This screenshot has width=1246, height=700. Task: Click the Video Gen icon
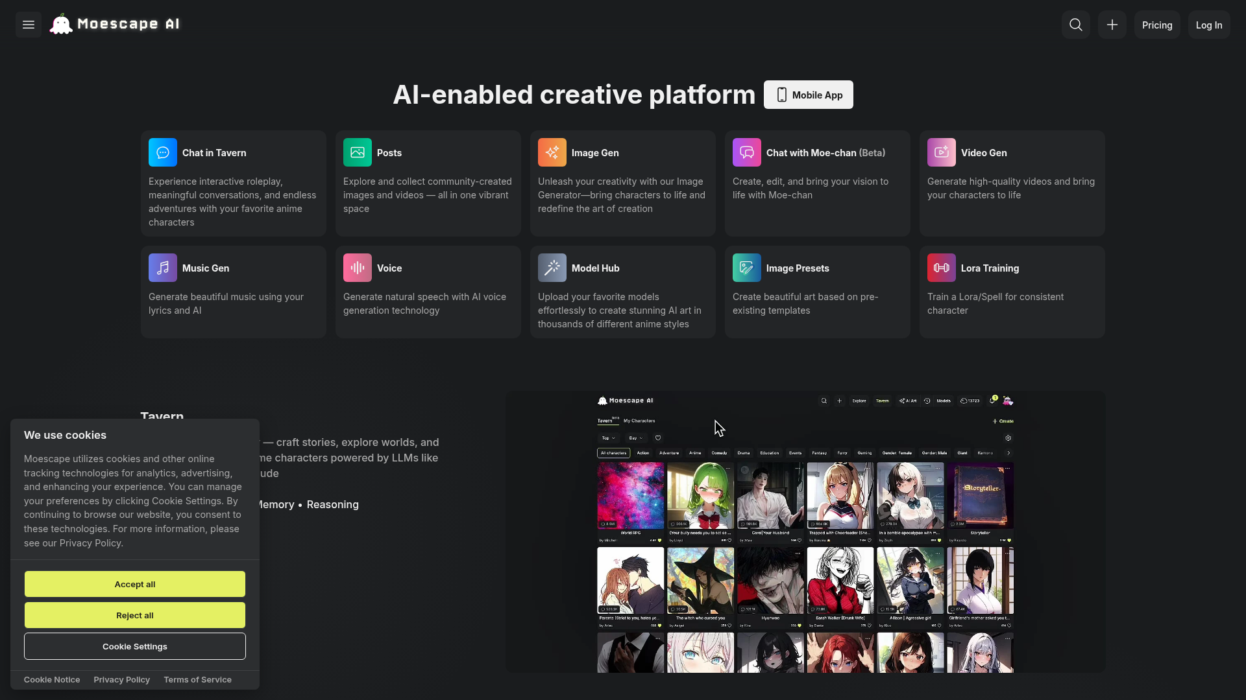pos(942,152)
